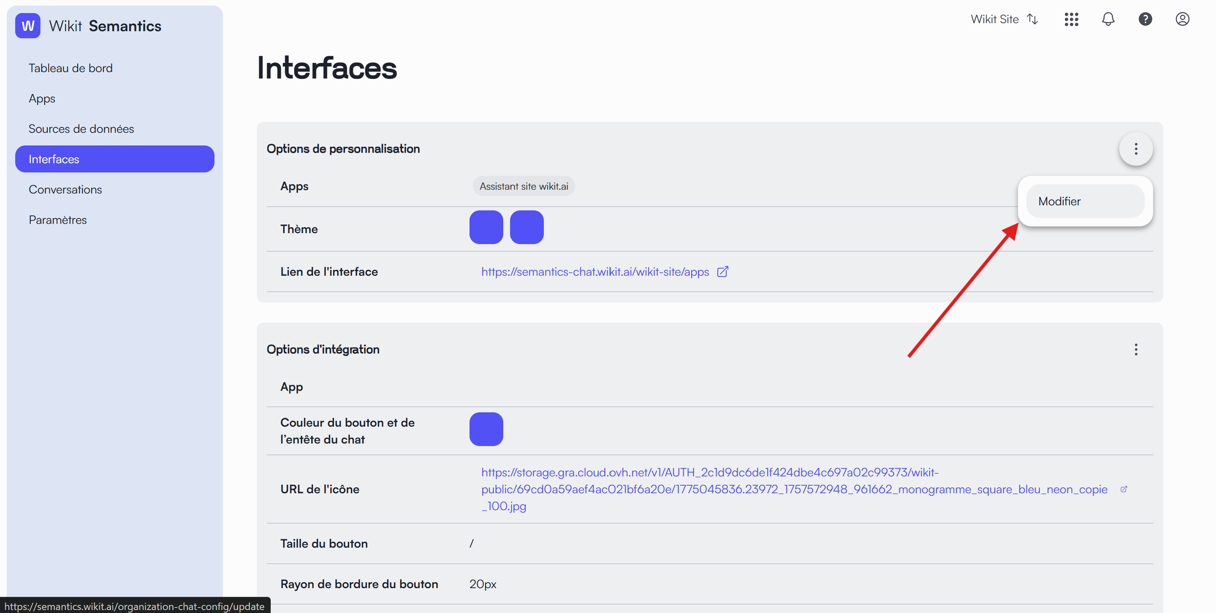Click the Couleur du bouton et de l'entête label

tap(347, 431)
